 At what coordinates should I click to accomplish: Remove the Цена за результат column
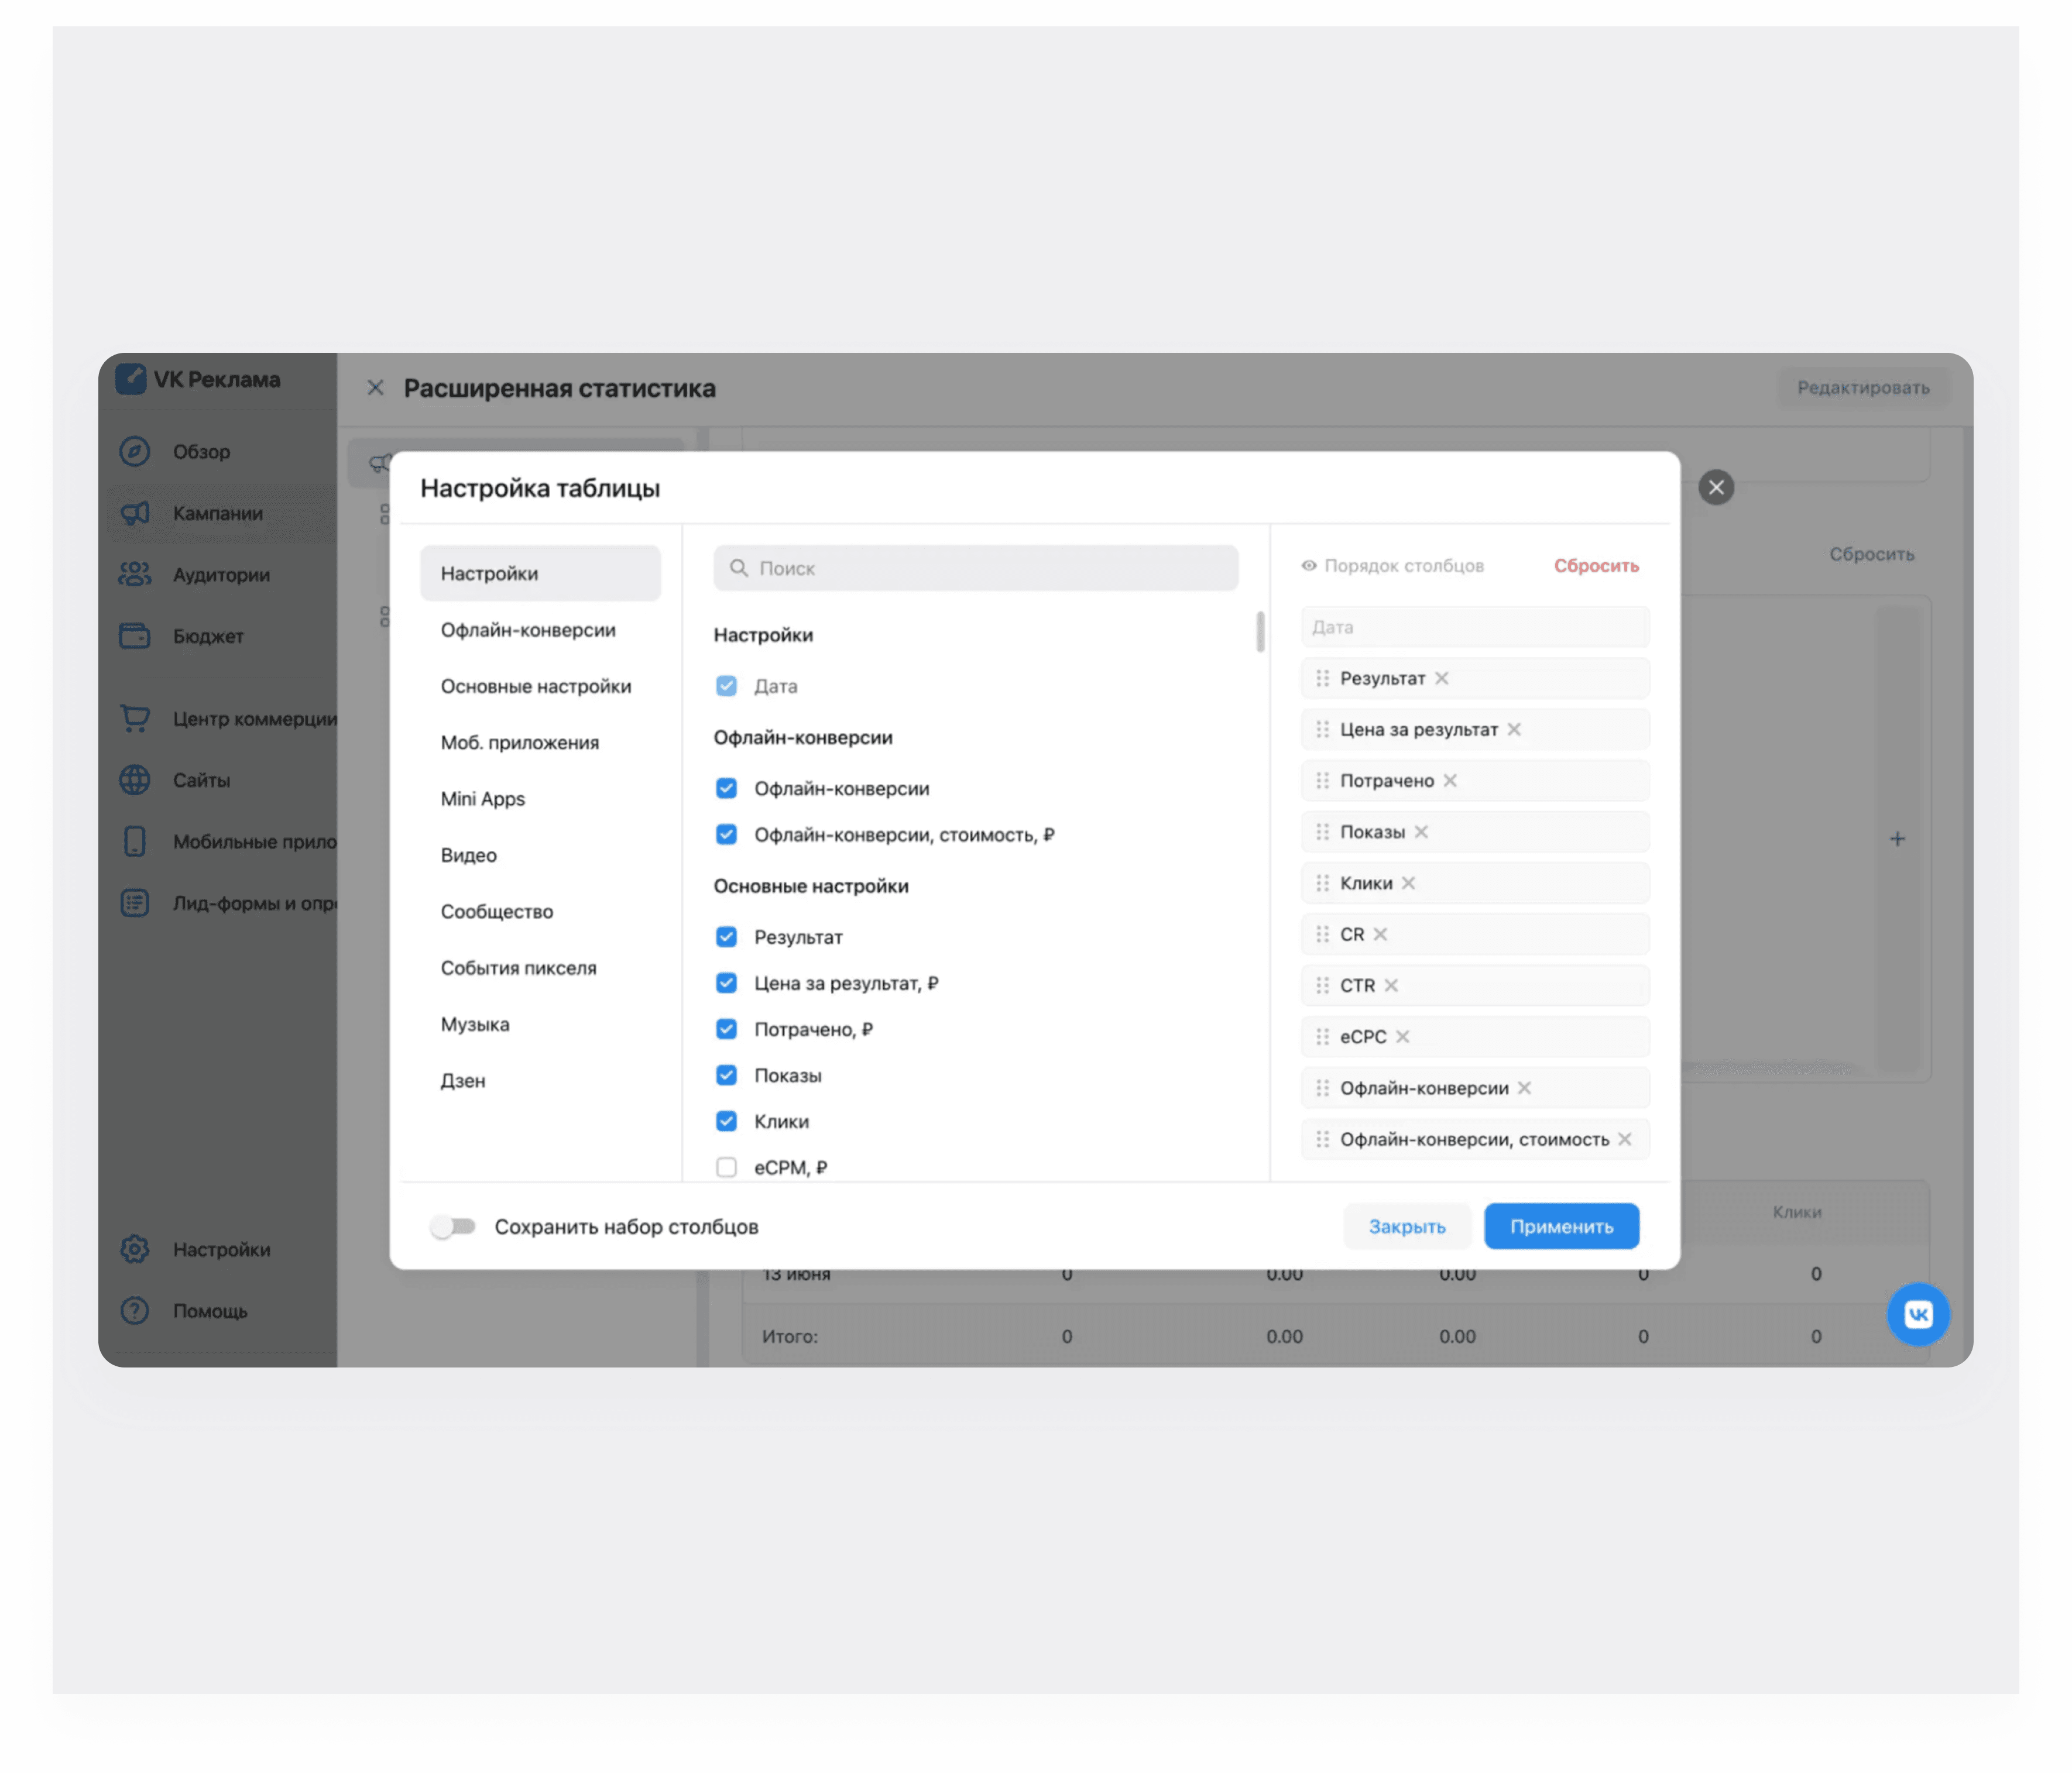click(x=1514, y=729)
